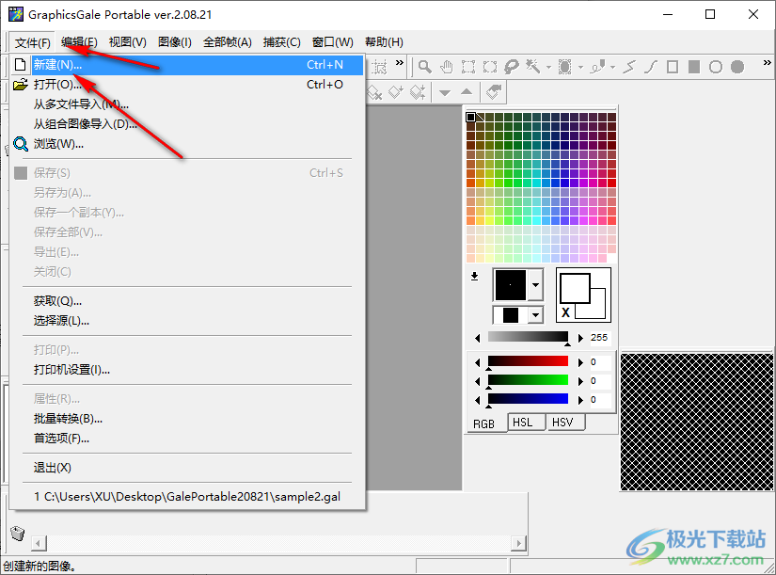
Task: Click the green channel slider
Action: tap(528, 380)
